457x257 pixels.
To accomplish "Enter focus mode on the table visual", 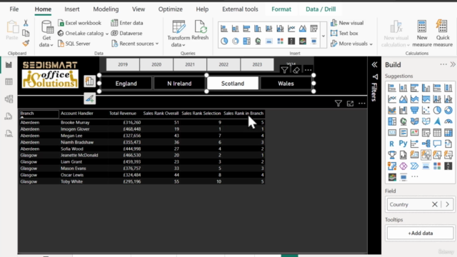I will pyautogui.click(x=350, y=104).
